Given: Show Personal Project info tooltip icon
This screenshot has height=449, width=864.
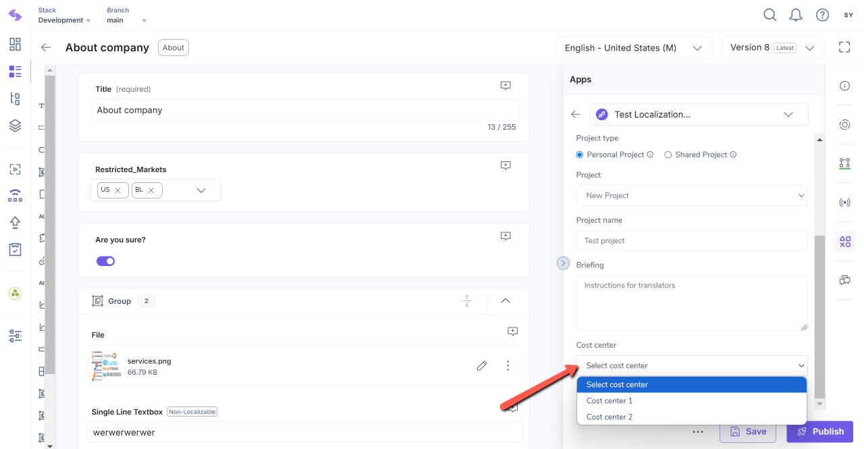Looking at the screenshot, I should pos(650,155).
